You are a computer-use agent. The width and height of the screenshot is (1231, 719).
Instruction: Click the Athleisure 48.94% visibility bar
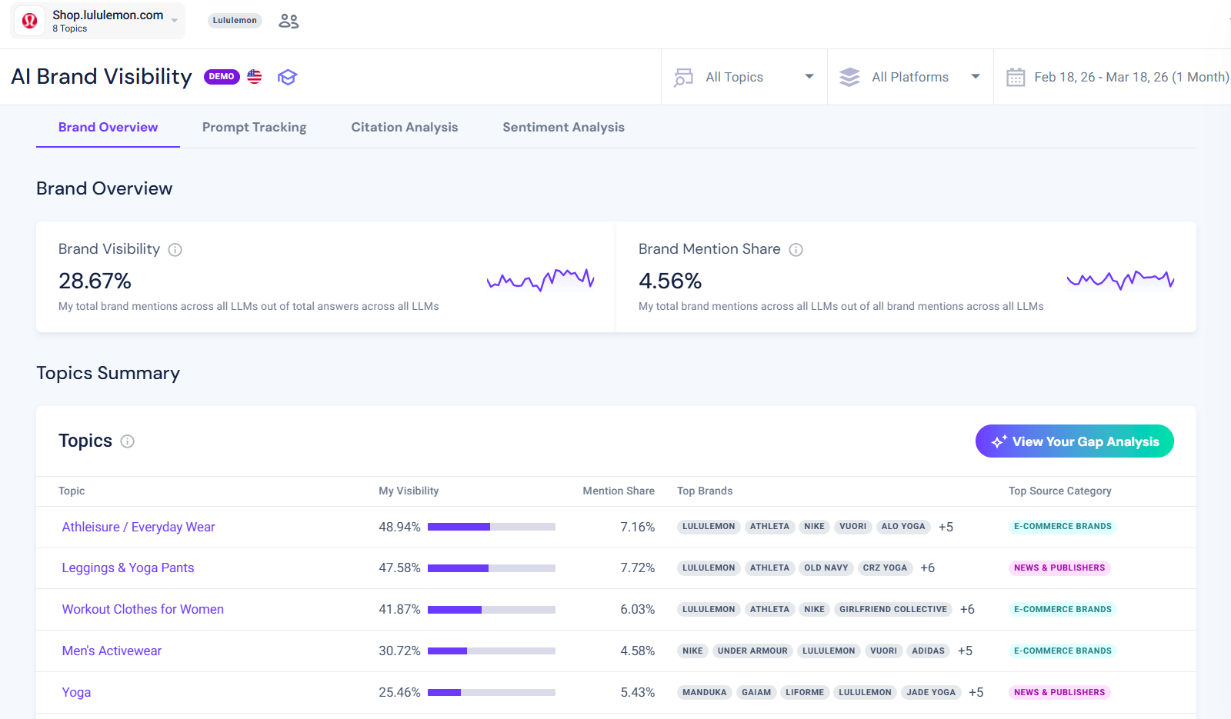(x=492, y=528)
